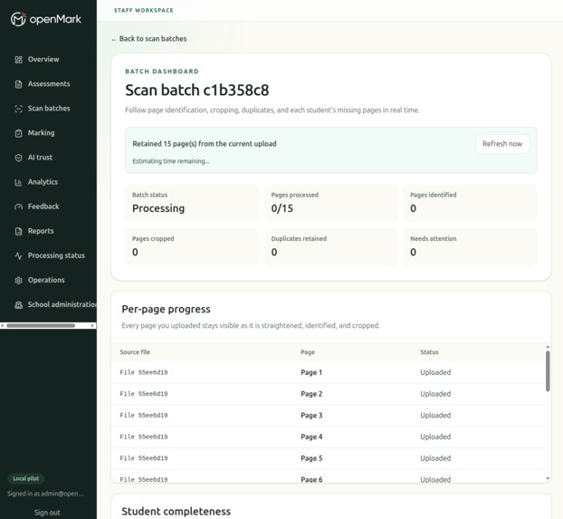Click the Source file column header
The height and width of the screenshot is (519, 563).
click(x=135, y=352)
